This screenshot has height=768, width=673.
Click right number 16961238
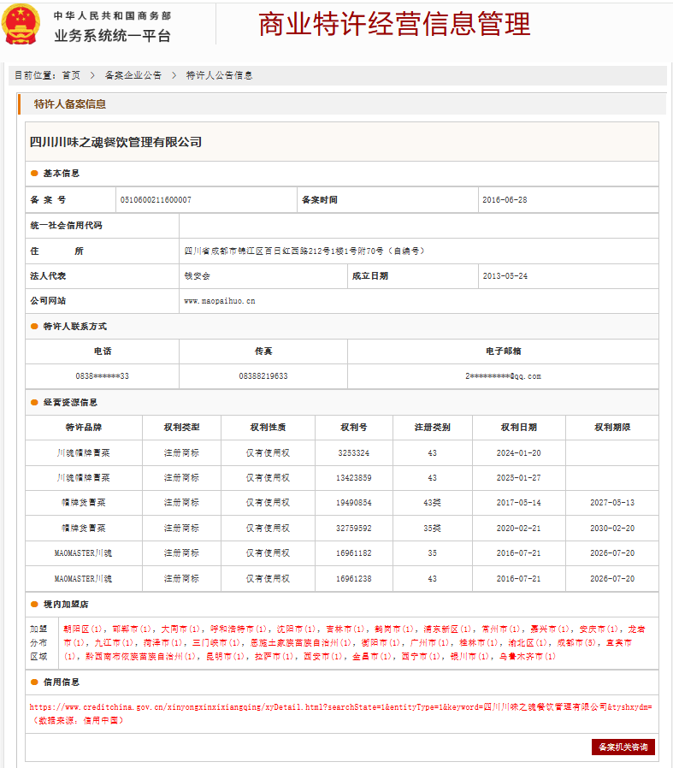coord(354,579)
